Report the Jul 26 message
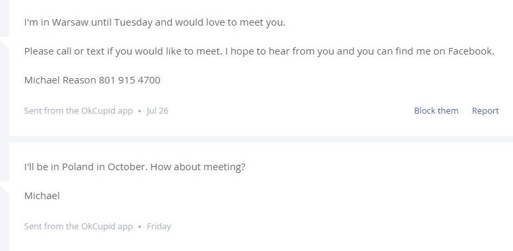Screen dimensions: 513x251 tap(485, 111)
